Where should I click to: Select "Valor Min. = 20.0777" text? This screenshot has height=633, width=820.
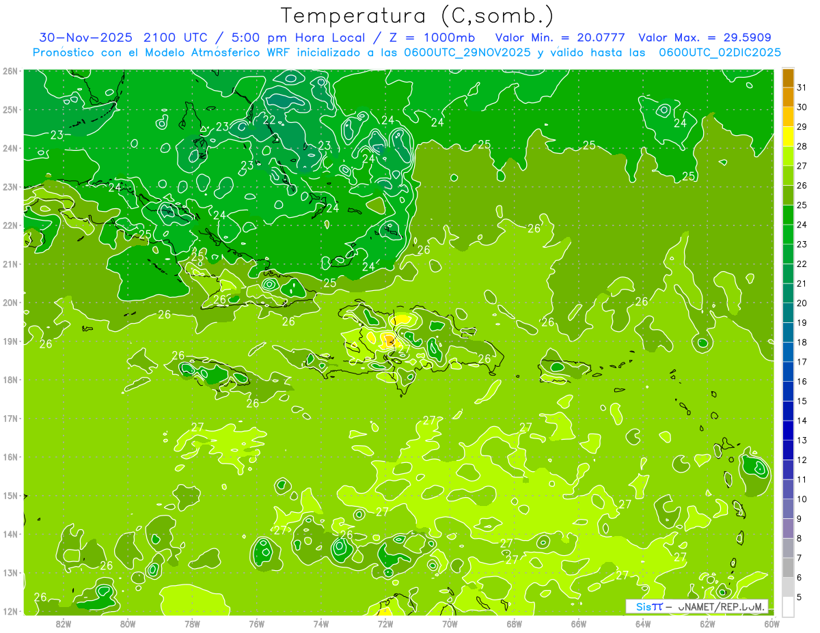(x=560, y=37)
